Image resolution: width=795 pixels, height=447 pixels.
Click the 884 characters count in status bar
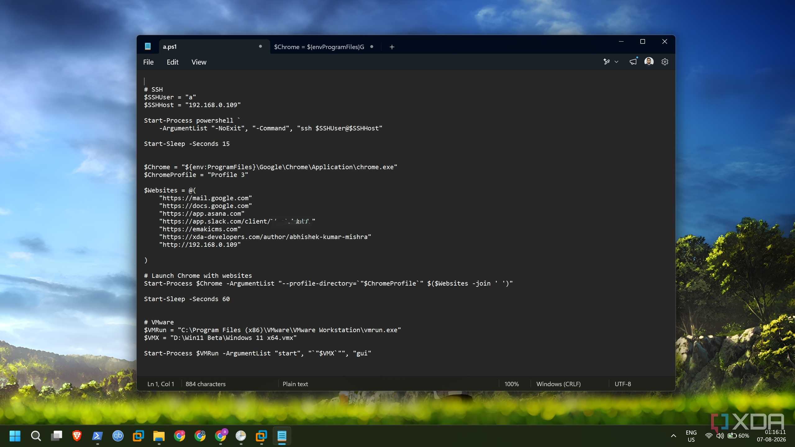pos(206,384)
